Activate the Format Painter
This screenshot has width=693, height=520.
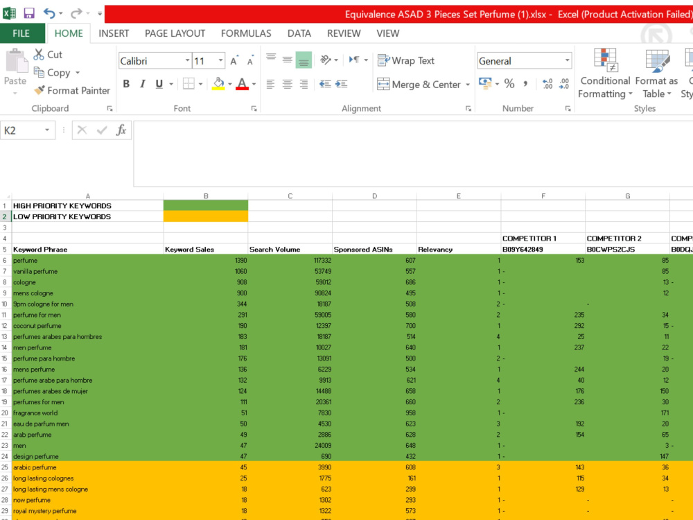(x=72, y=90)
